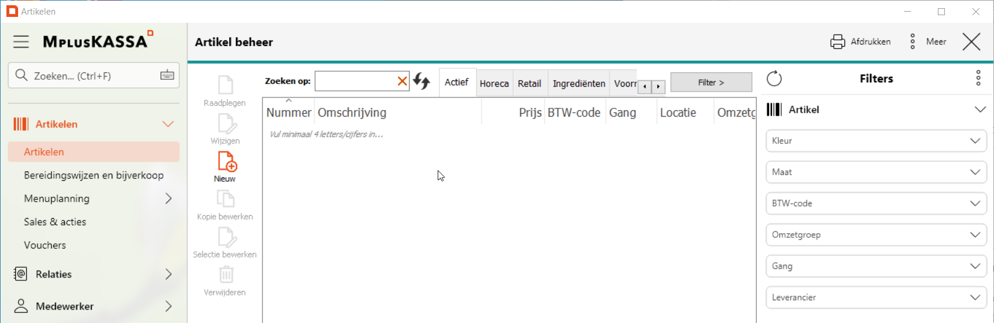Clear search with the orange X icon

[402, 82]
